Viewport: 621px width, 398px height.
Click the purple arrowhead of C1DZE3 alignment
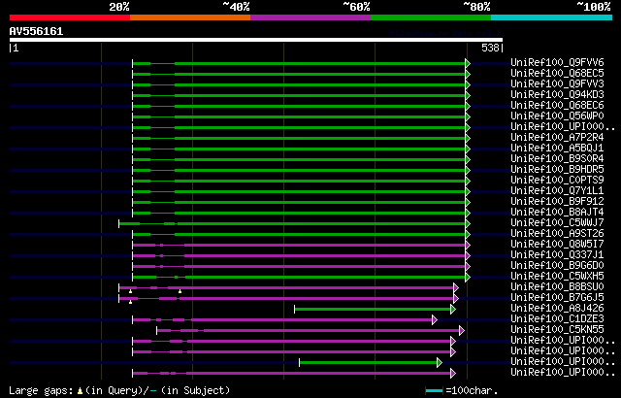click(x=435, y=320)
